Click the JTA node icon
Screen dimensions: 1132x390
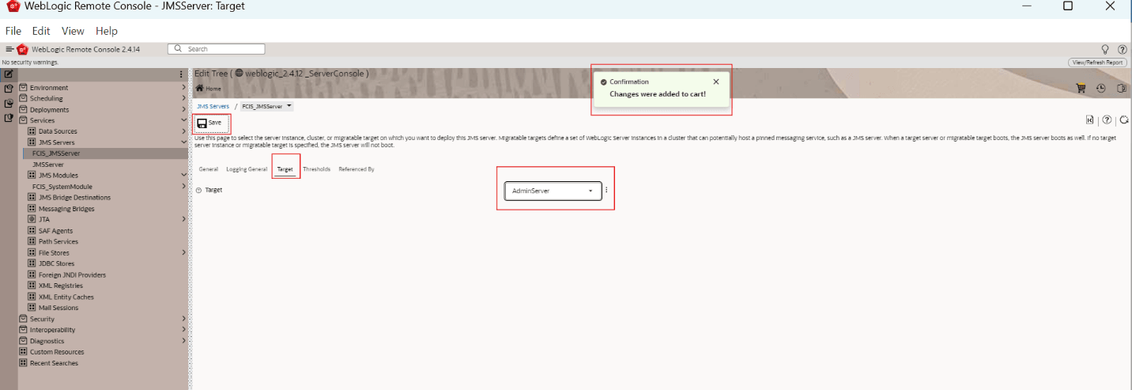pos(32,219)
